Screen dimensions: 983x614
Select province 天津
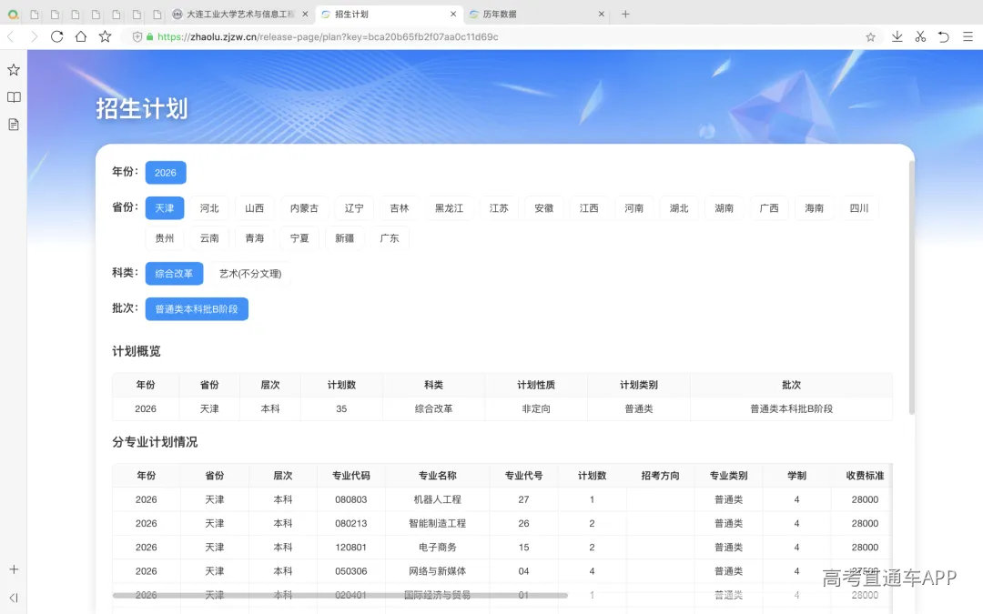click(165, 208)
